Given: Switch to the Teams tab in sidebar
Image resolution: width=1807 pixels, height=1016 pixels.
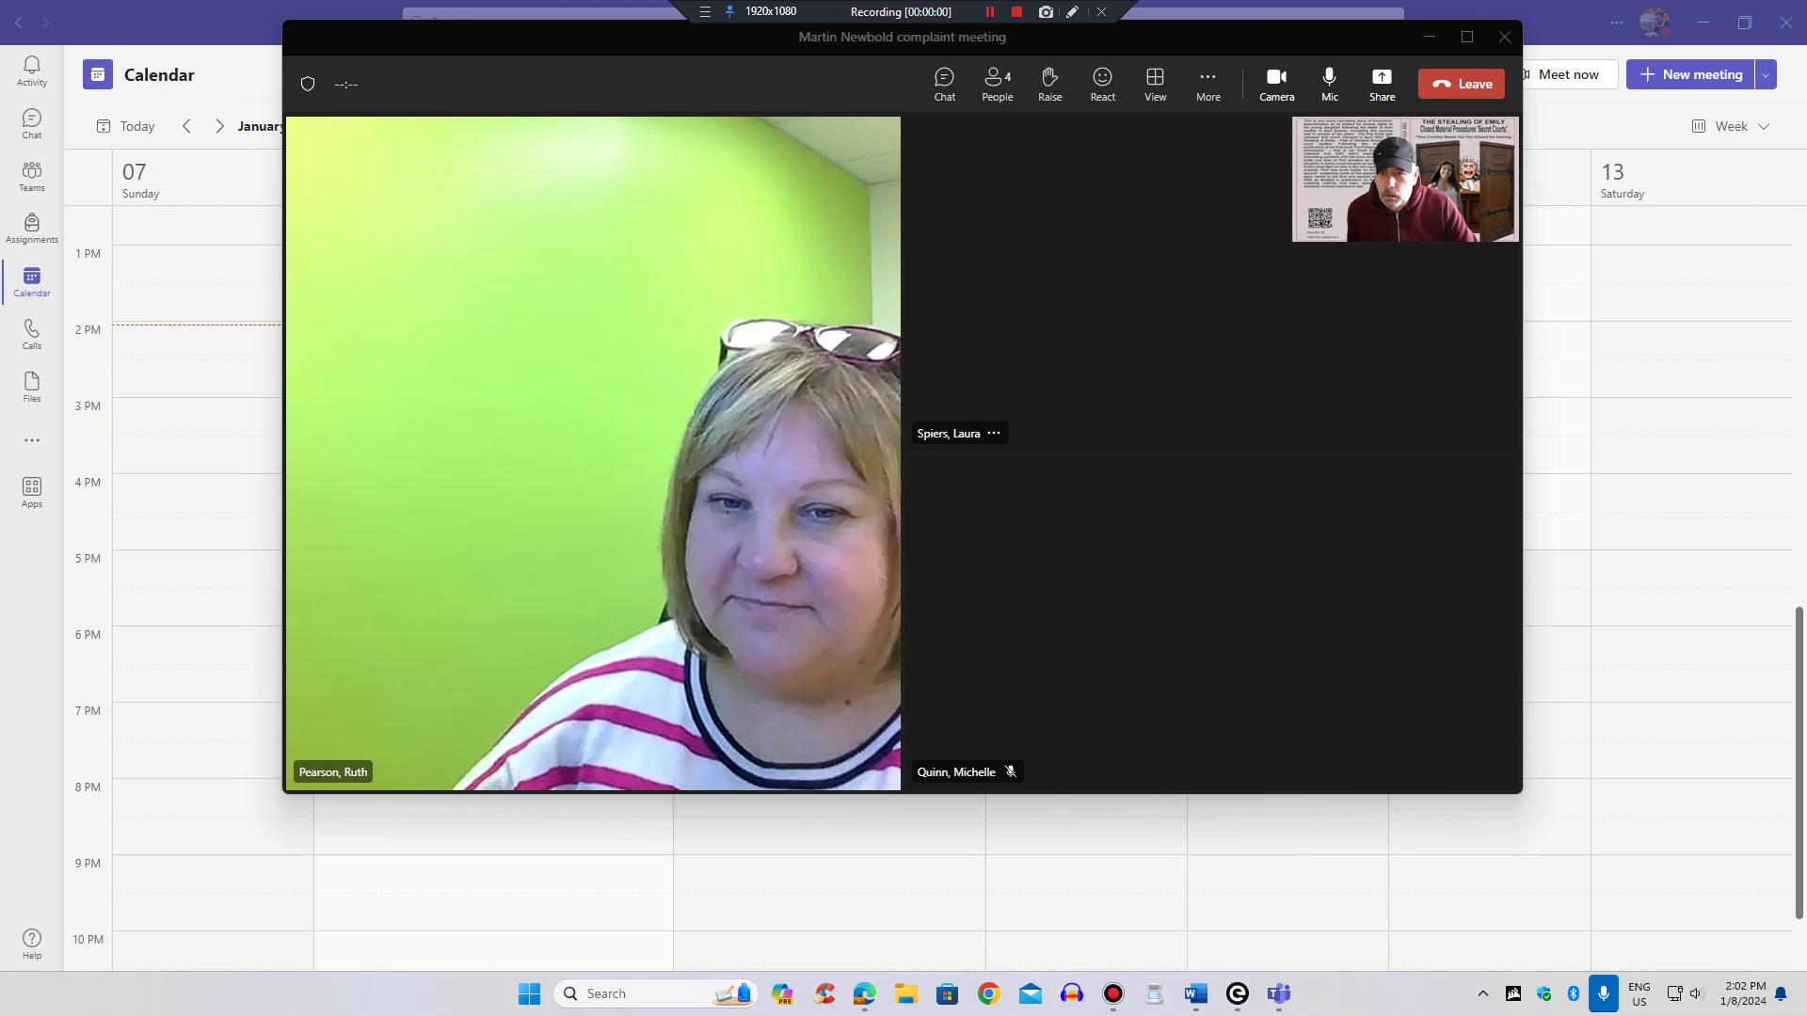Looking at the screenshot, I should 32,176.
